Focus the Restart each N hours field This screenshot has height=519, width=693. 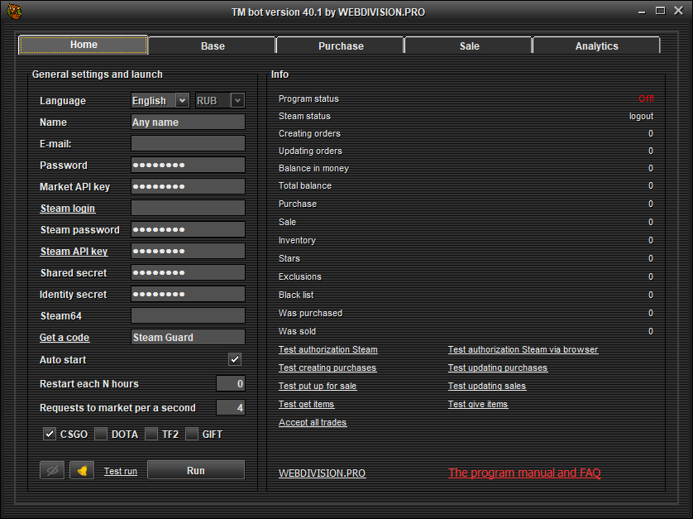click(x=230, y=383)
